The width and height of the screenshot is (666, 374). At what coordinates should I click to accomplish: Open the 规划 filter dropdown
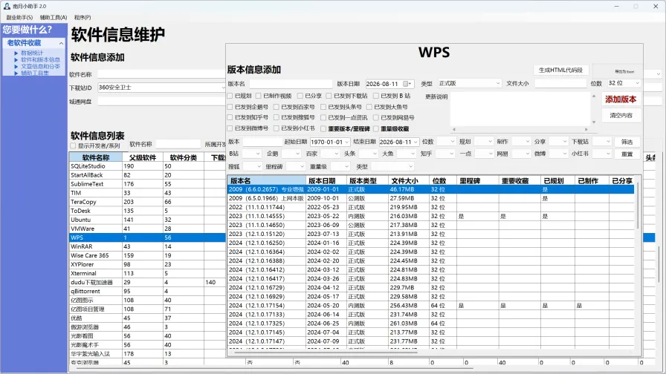coord(483,141)
